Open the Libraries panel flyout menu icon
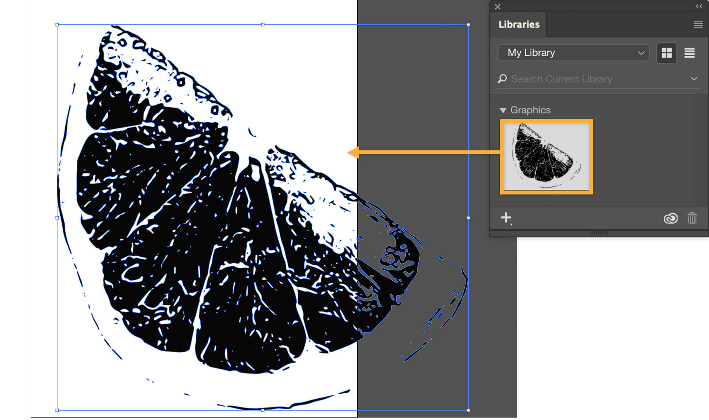Viewport: 709px width, 420px height. click(x=698, y=24)
